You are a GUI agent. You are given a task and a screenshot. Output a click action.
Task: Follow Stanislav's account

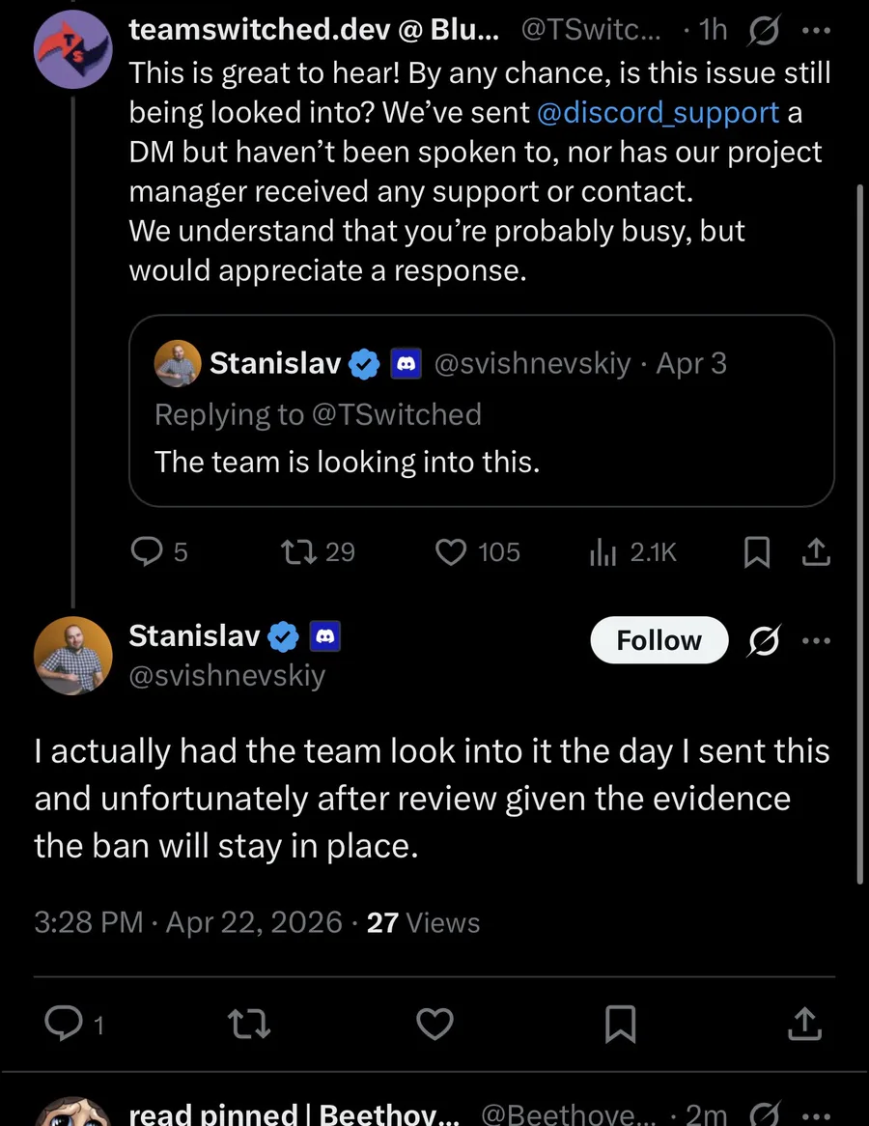pos(659,640)
